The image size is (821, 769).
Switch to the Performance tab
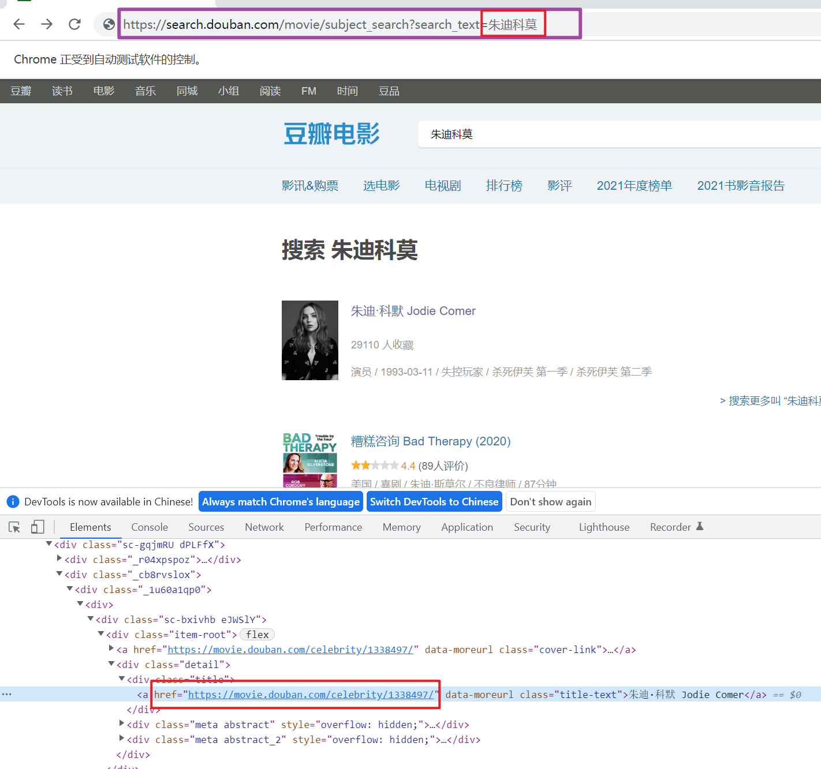pos(333,527)
